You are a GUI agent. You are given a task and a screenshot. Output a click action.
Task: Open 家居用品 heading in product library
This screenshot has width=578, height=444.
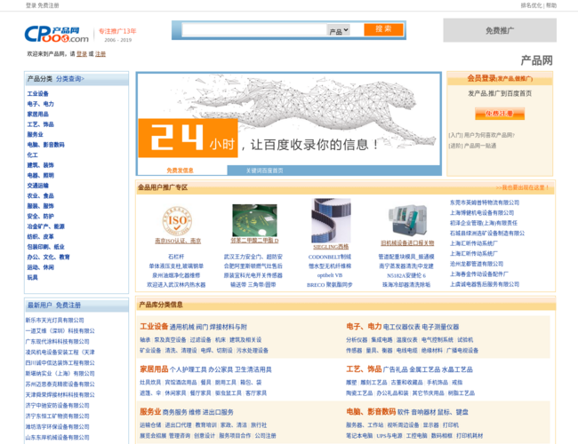(154, 369)
